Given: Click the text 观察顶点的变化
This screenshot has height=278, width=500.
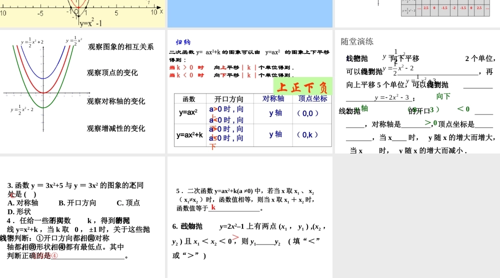Looking at the screenshot, I should coord(112,72).
